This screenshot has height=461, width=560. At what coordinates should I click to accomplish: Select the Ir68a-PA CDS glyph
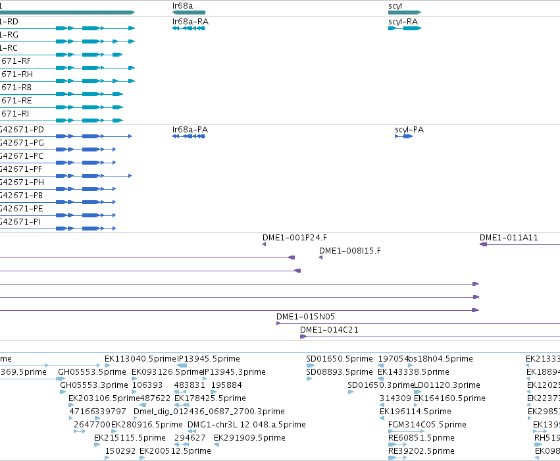[189, 136]
